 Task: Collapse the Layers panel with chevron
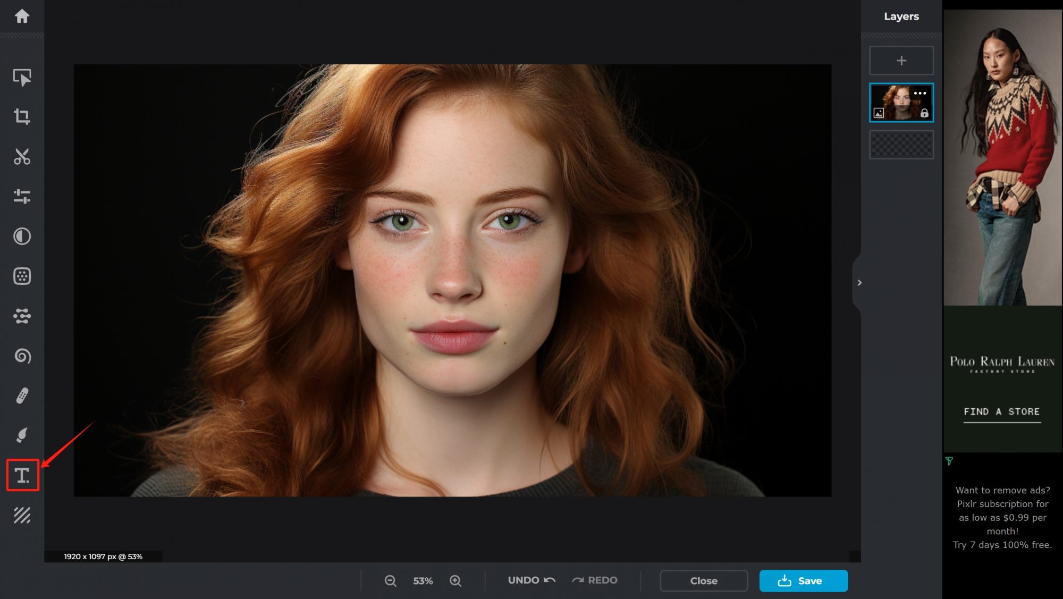click(x=859, y=283)
